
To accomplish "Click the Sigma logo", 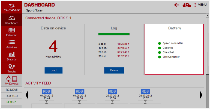I will pyautogui.click(x=12, y=7).
